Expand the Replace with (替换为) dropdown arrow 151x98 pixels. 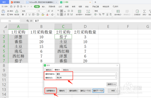point(116,78)
